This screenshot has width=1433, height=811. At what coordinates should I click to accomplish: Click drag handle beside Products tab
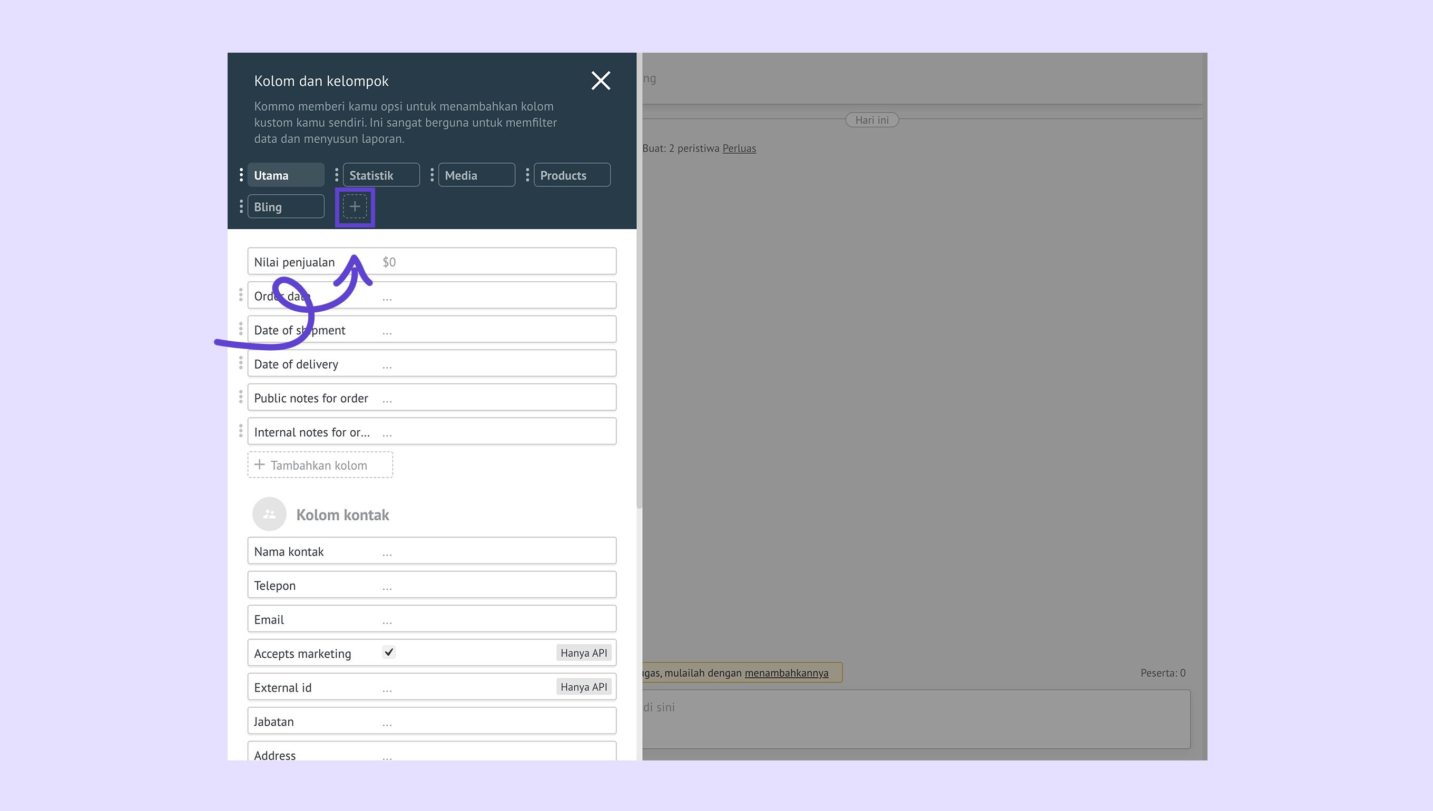pyautogui.click(x=527, y=175)
